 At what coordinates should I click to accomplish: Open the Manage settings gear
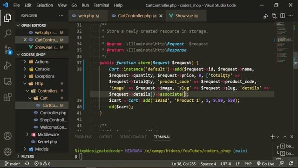pyautogui.click(x=7, y=152)
